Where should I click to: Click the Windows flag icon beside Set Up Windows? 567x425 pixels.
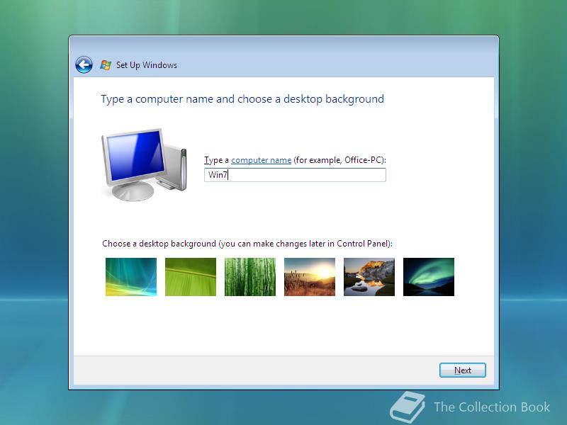tap(105, 65)
